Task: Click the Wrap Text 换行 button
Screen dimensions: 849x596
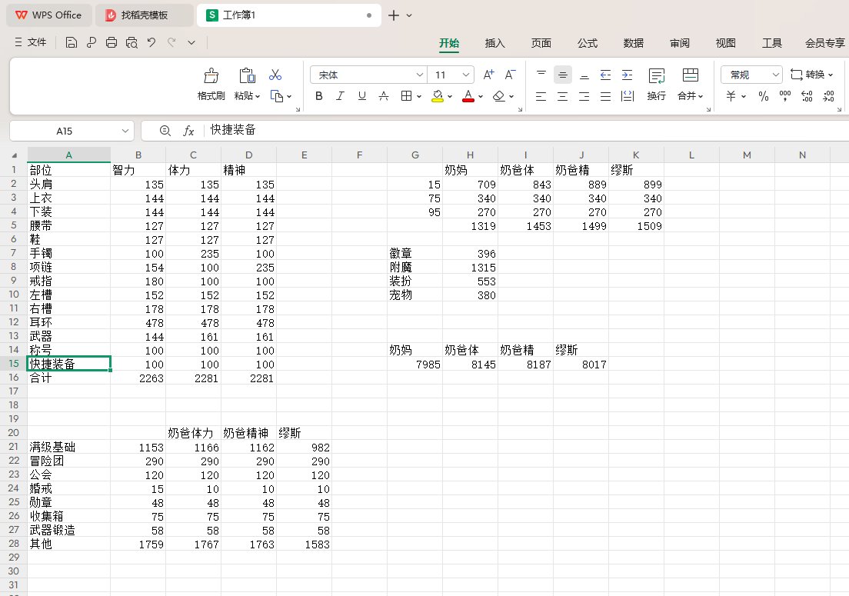Action: [656, 84]
